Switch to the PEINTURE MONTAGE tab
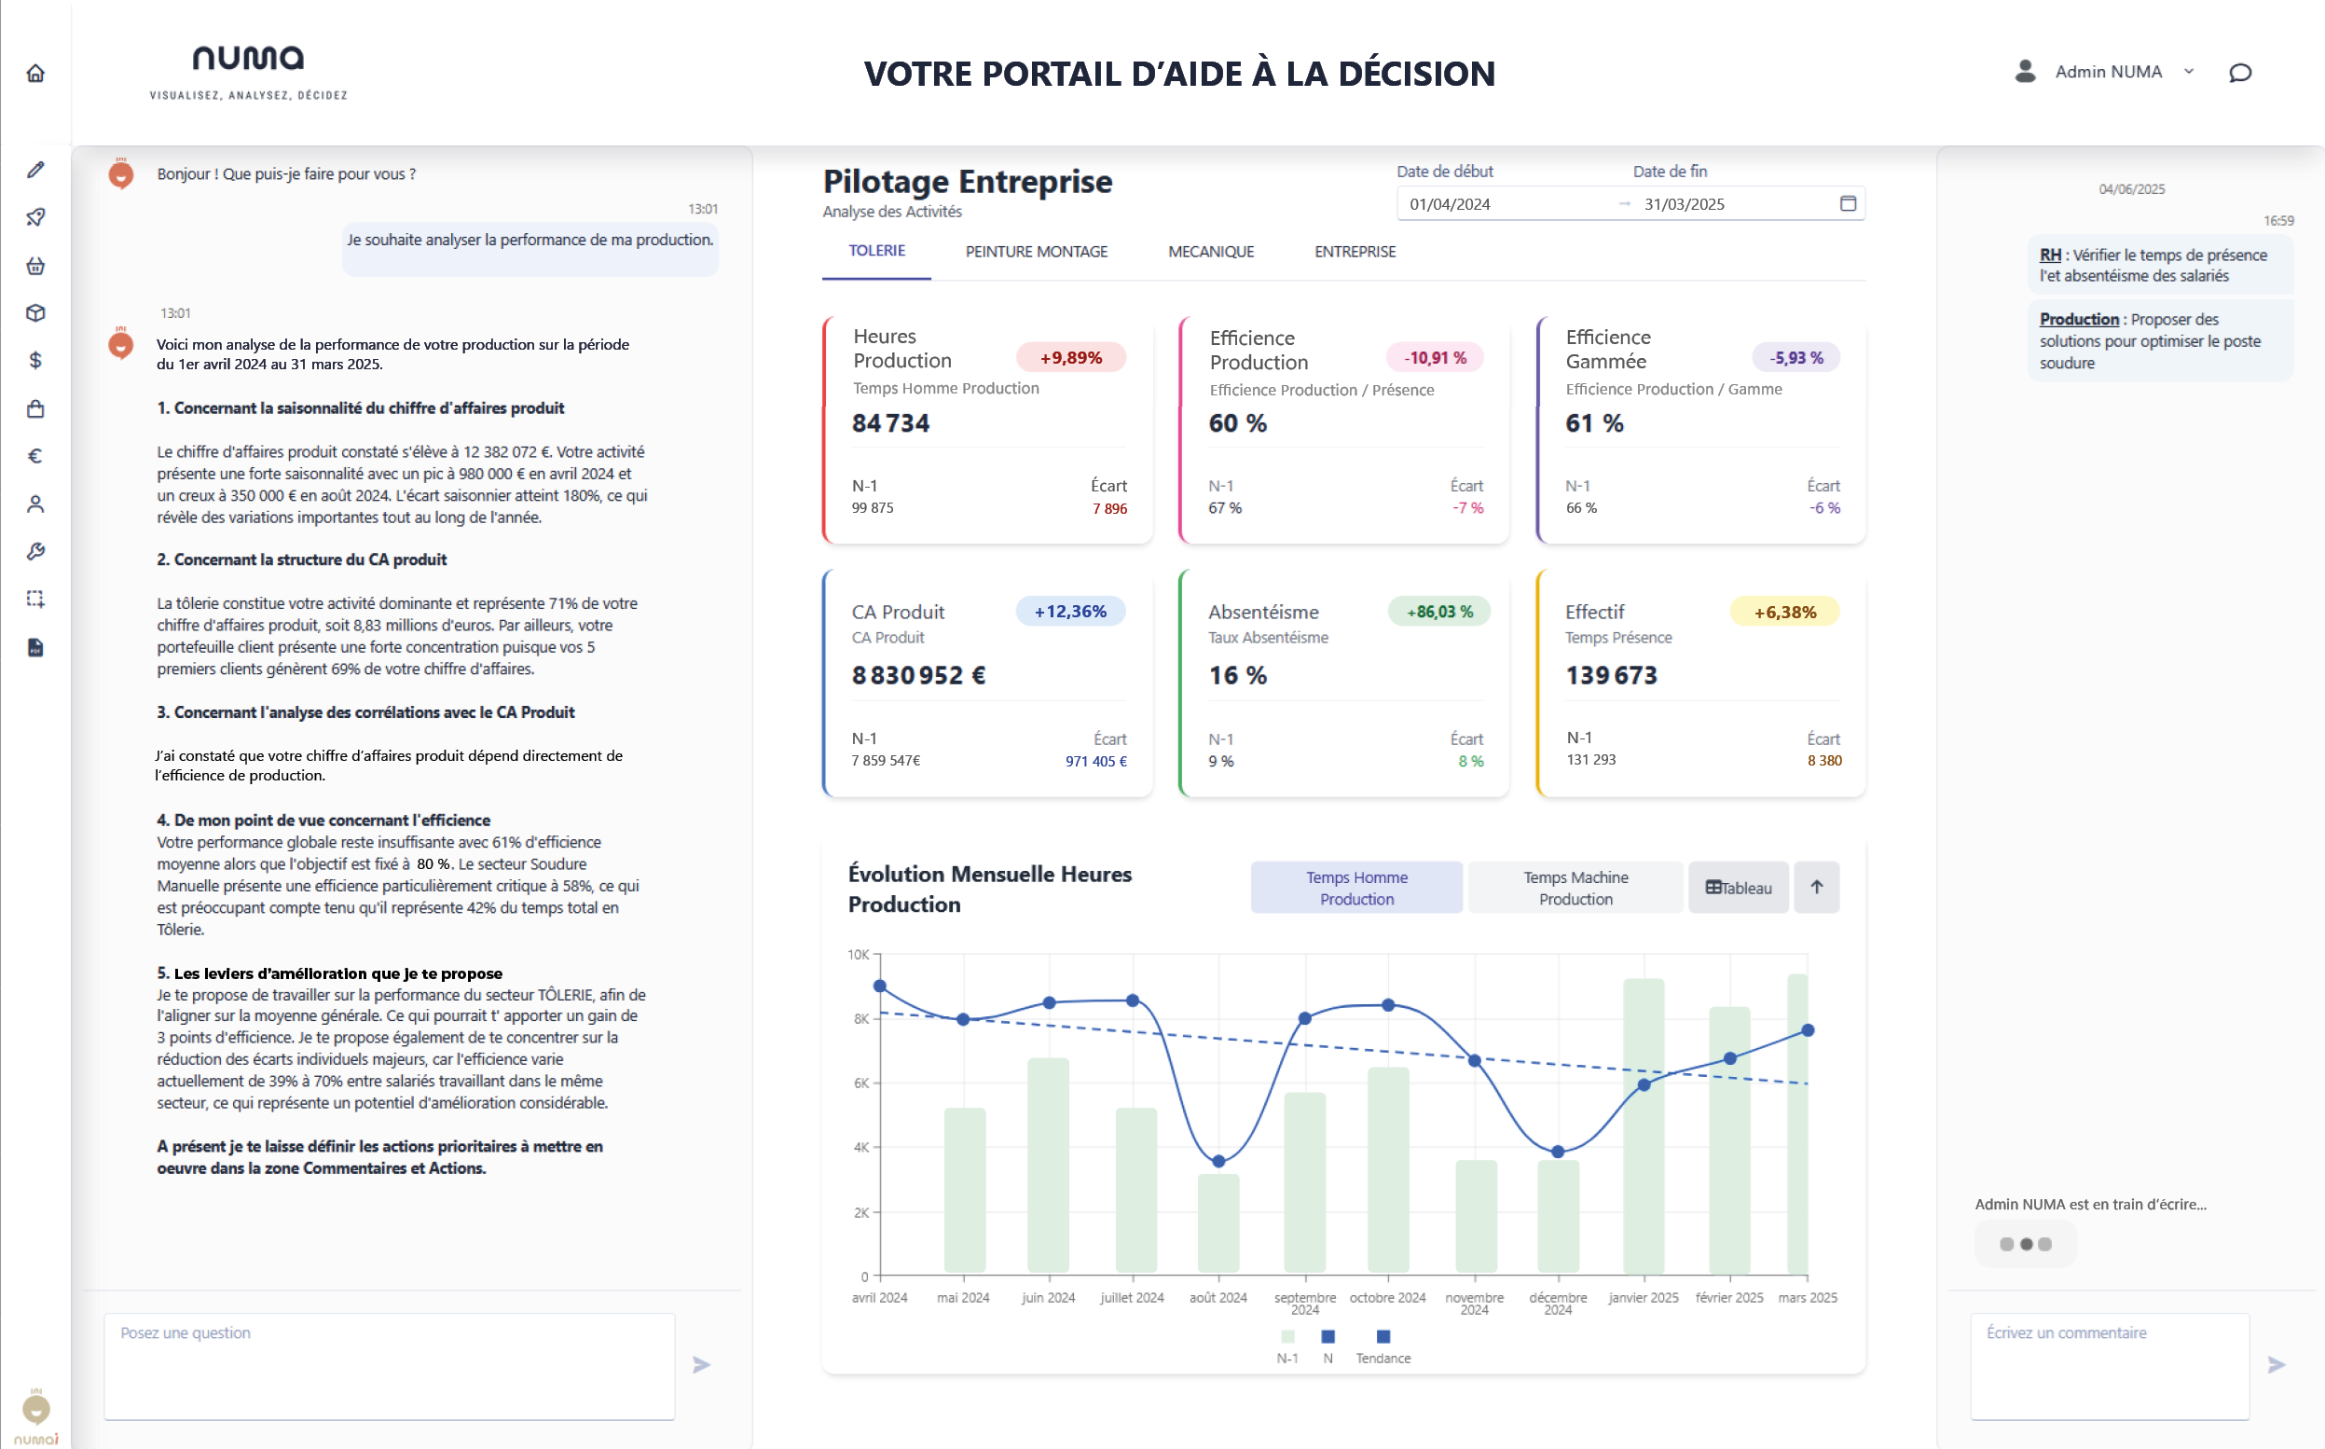 pyautogui.click(x=1036, y=252)
